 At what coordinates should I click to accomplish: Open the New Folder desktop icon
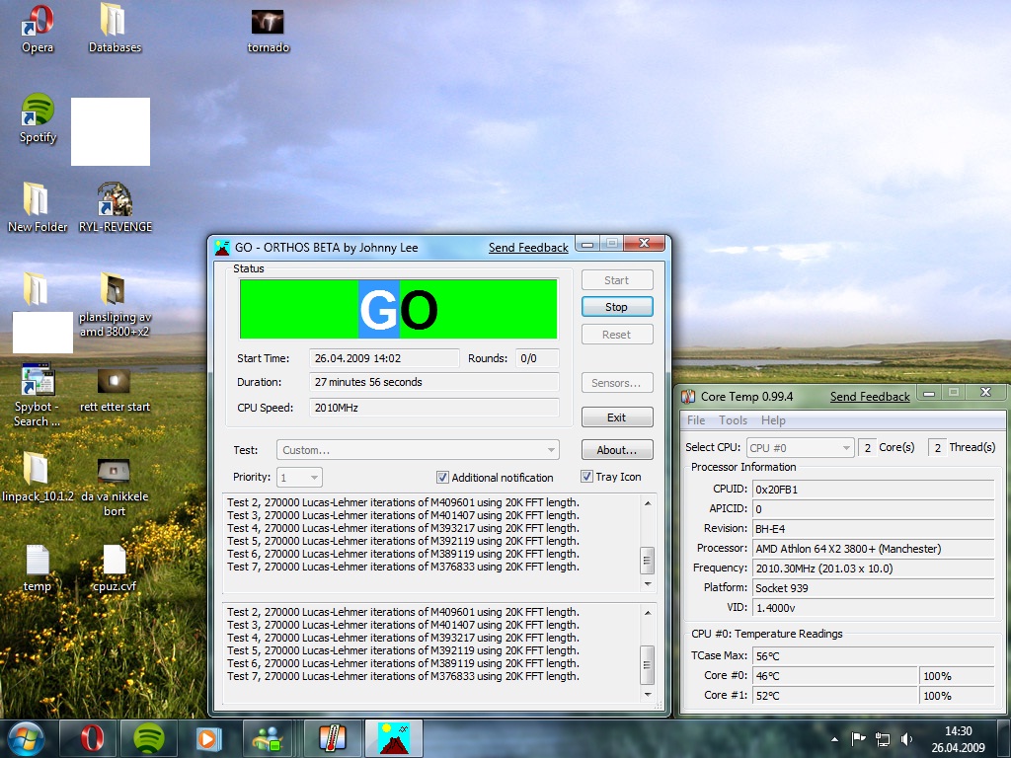(37, 207)
